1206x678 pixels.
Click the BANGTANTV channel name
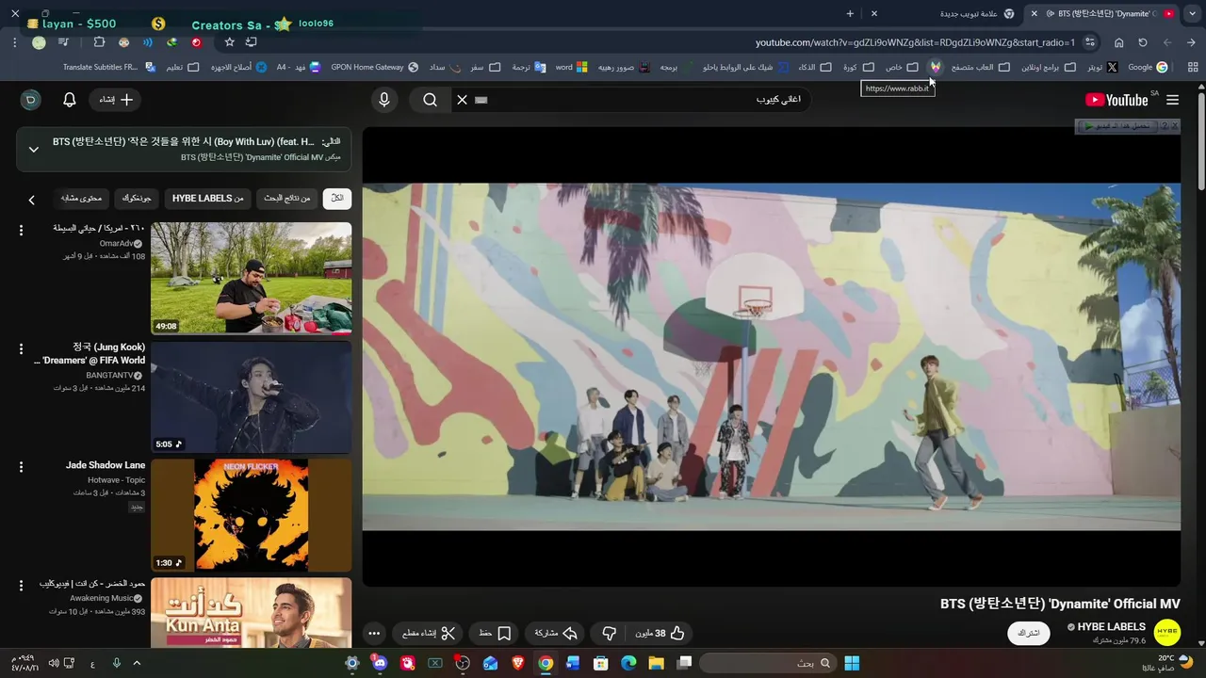tap(109, 375)
